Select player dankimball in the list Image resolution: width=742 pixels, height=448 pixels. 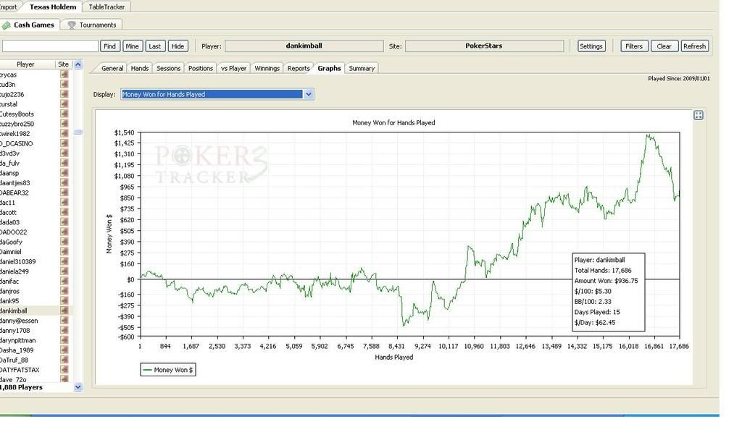[14, 311]
